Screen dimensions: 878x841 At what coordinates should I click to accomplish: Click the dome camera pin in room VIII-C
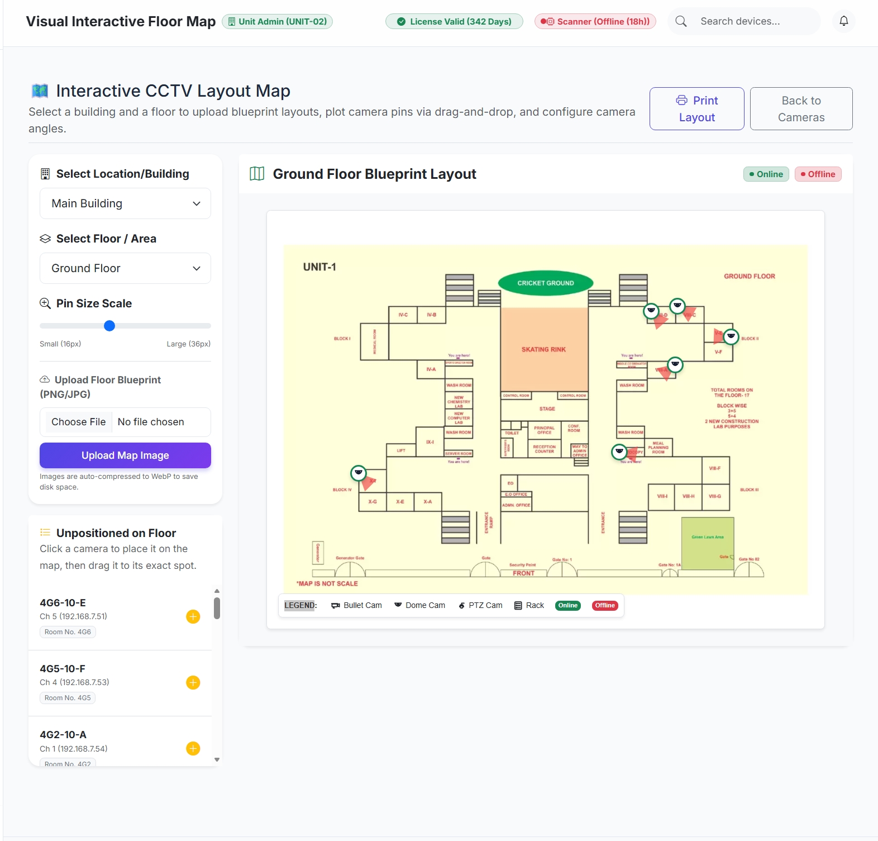pyautogui.click(x=677, y=306)
